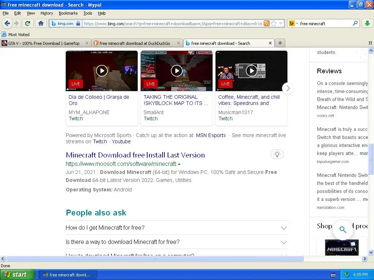Open Minecraft Download free Install Last Version result

coord(135,155)
